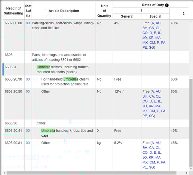
Task: Open the footnote link beside 12% rate
Action: pos(123,92)
